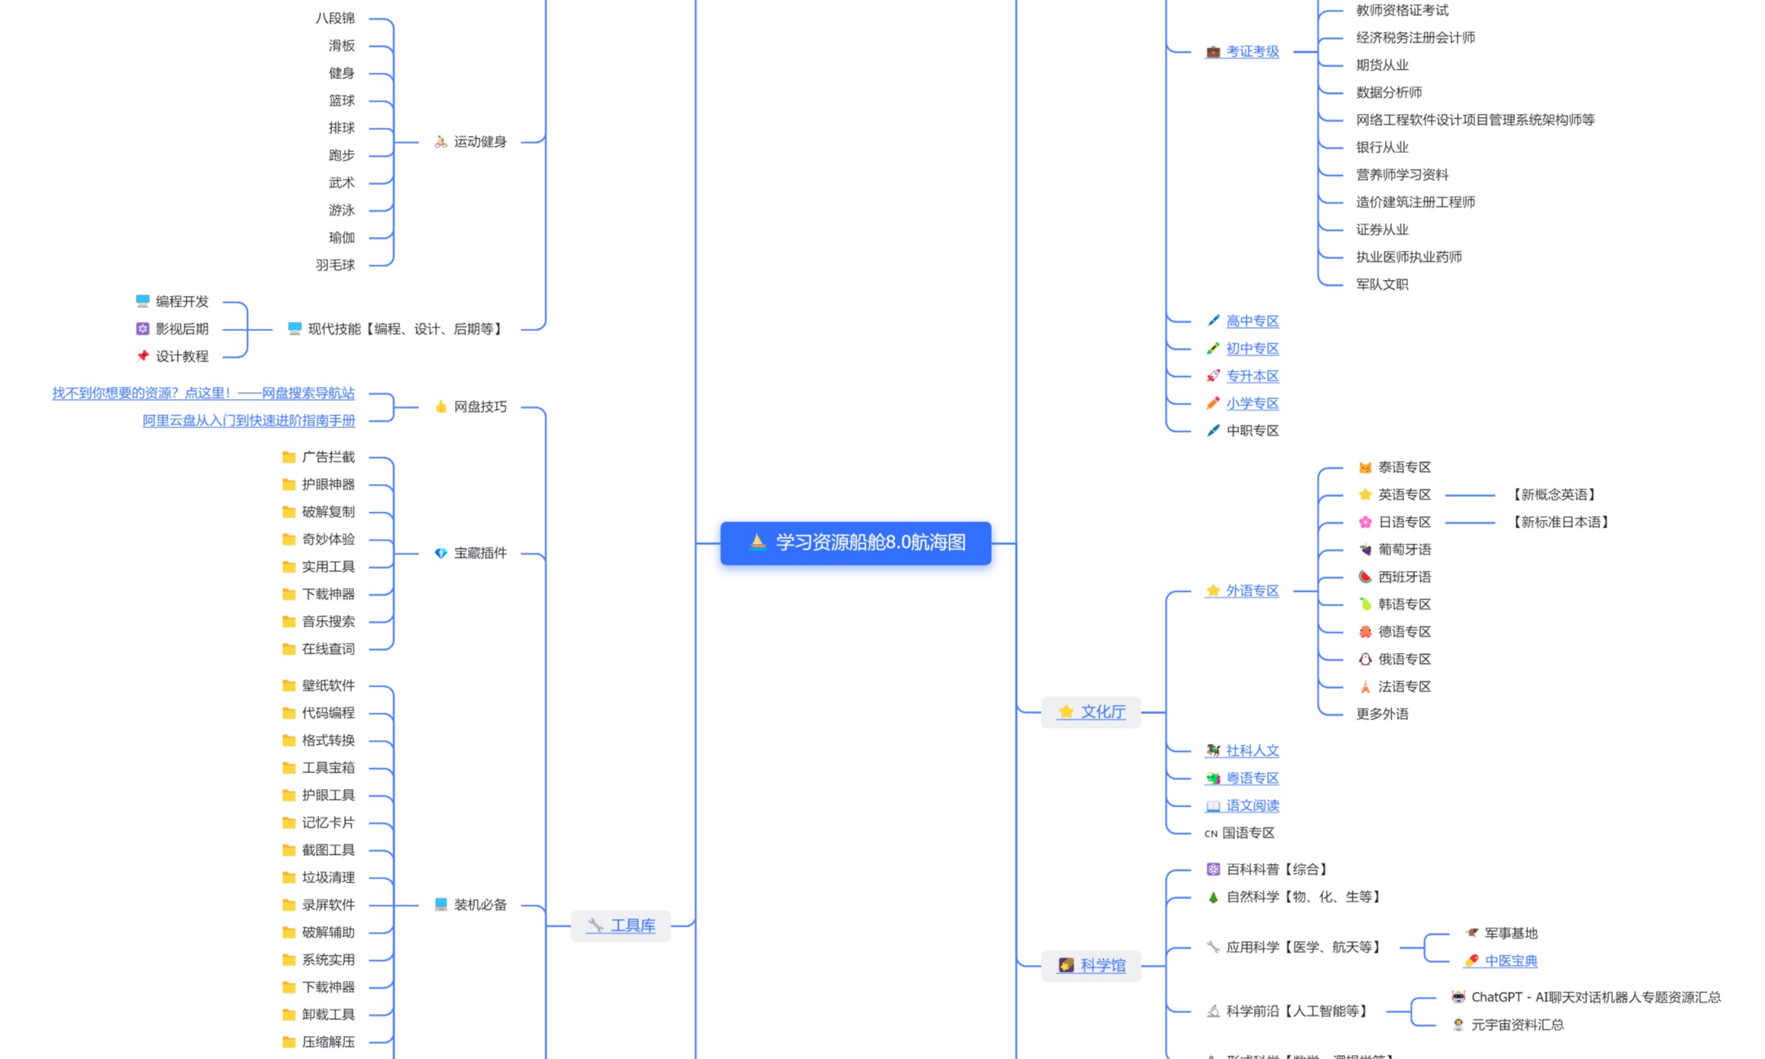Select the 科学馆 main branch node

[1102, 965]
